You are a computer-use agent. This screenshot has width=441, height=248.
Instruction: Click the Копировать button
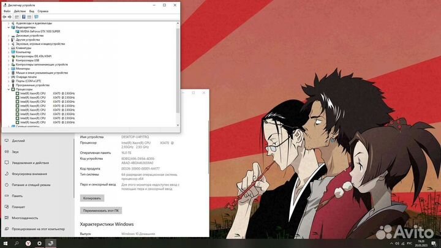(92, 198)
